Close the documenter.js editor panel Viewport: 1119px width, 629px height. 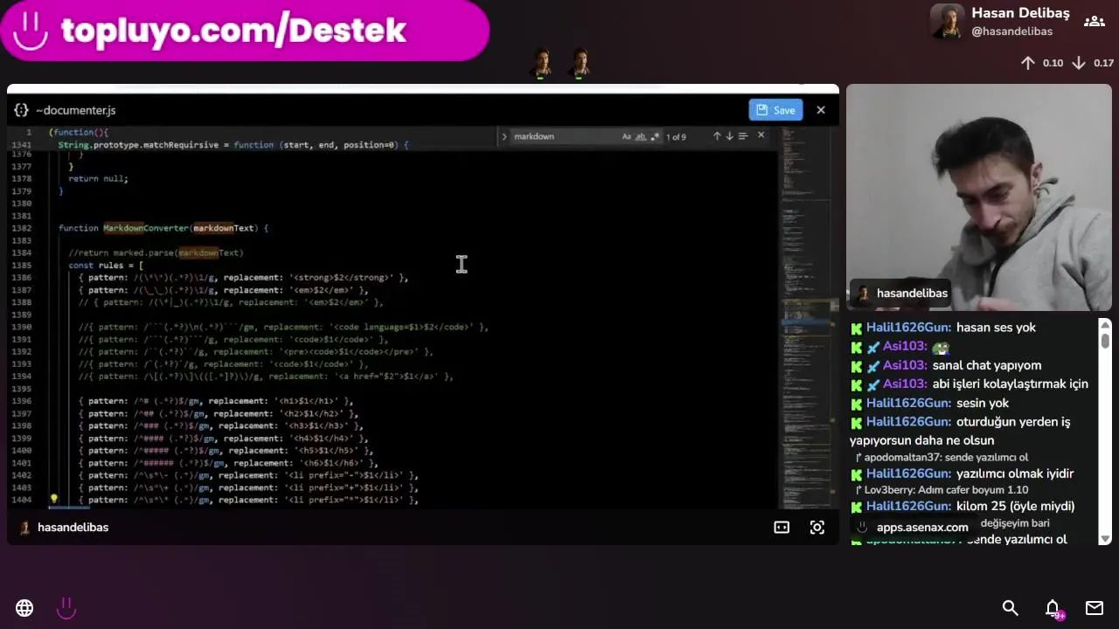820,110
